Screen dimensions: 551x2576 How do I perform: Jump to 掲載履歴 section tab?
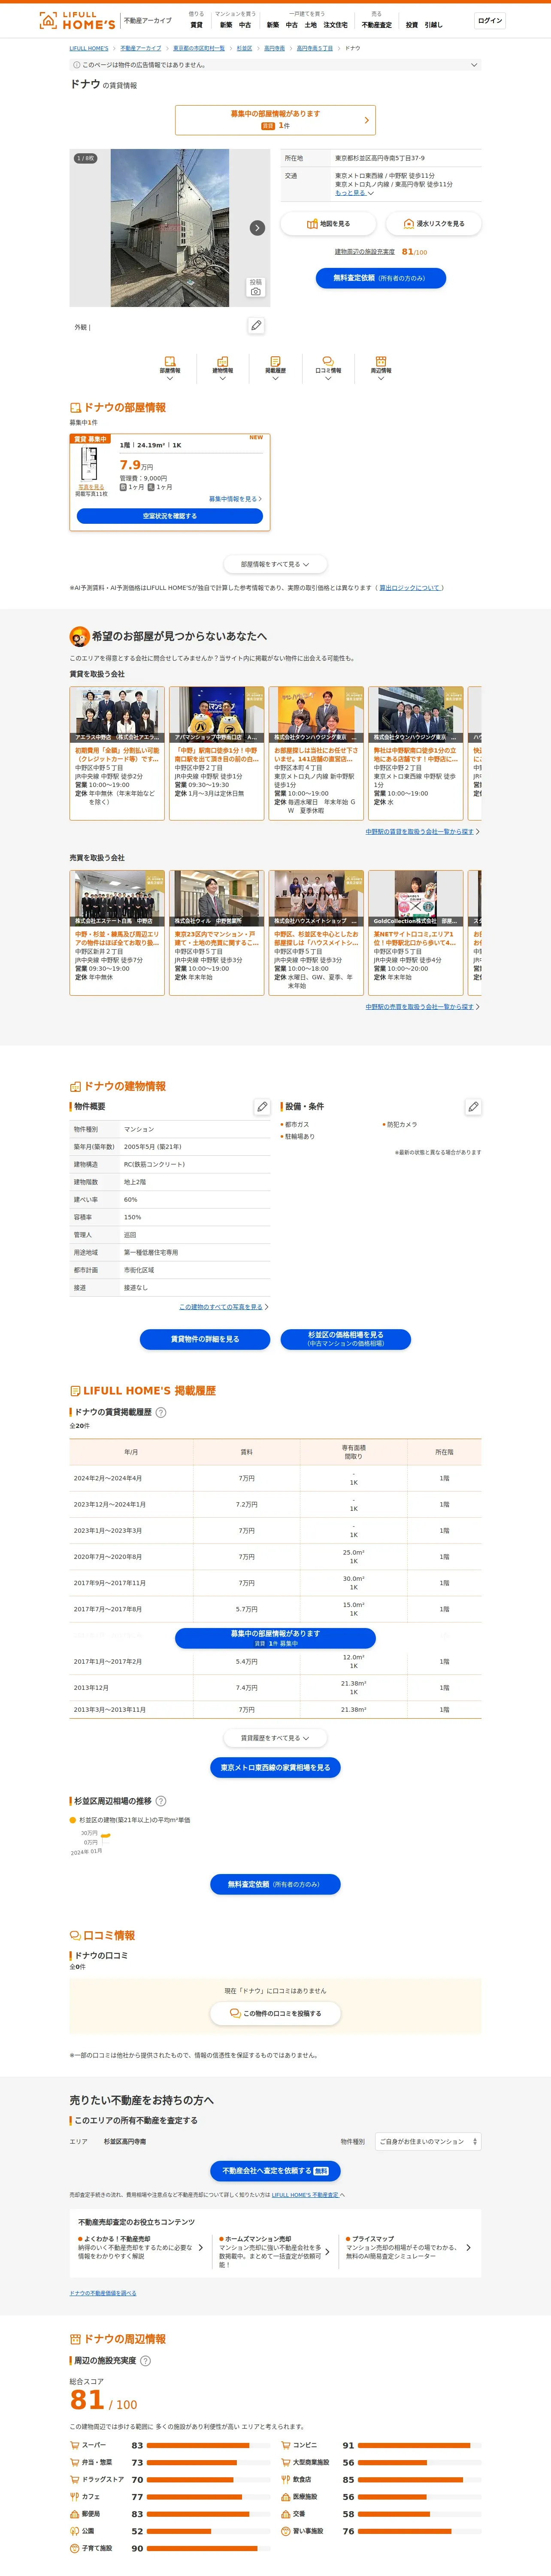[x=275, y=368]
